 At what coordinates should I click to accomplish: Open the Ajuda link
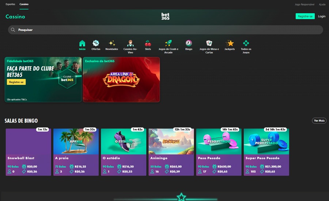322,4
